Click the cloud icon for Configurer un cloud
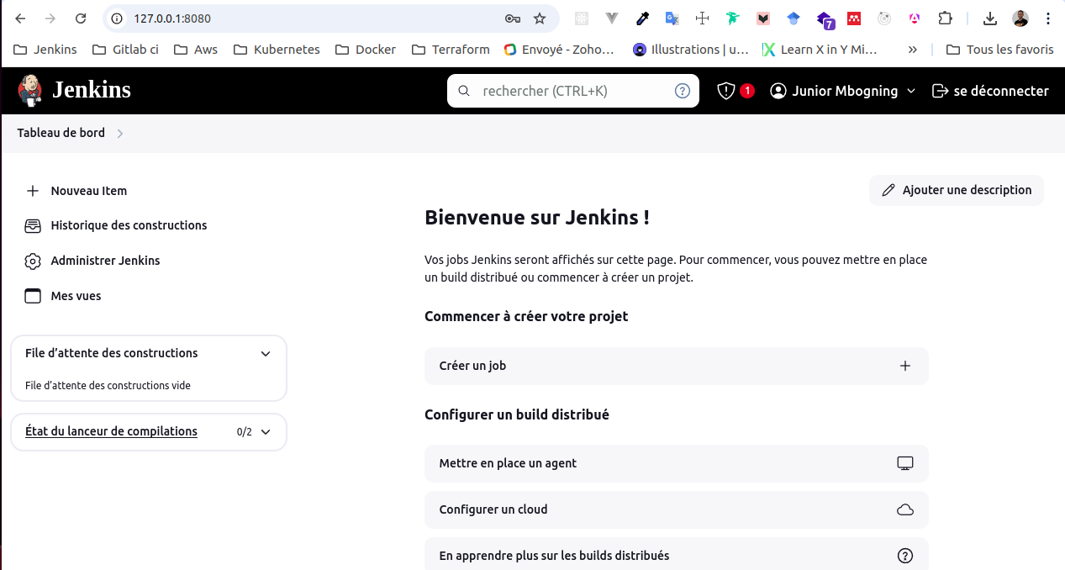Image resolution: width=1065 pixels, height=570 pixels. [904, 509]
